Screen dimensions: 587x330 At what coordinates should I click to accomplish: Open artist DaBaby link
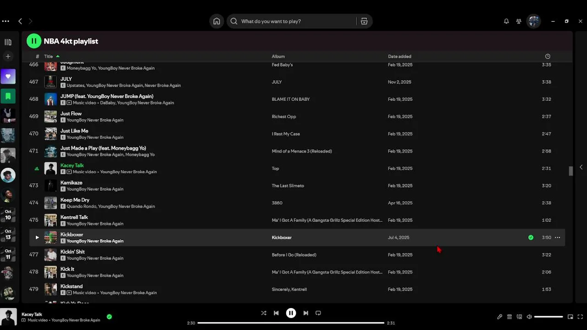click(x=107, y=103)
